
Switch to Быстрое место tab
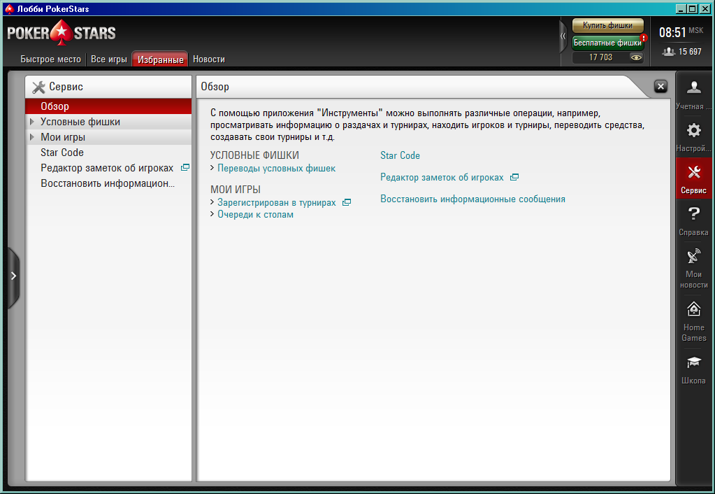click(50, 59)
